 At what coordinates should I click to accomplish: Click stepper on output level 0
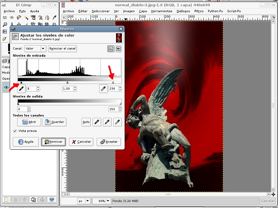point(29,109)
